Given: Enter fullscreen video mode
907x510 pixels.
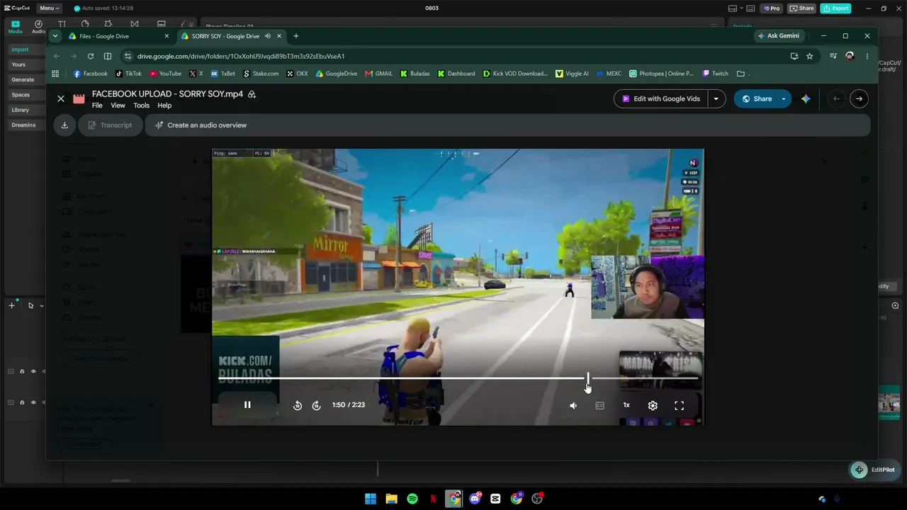Looking at the screenshot, I should (679, 405).
